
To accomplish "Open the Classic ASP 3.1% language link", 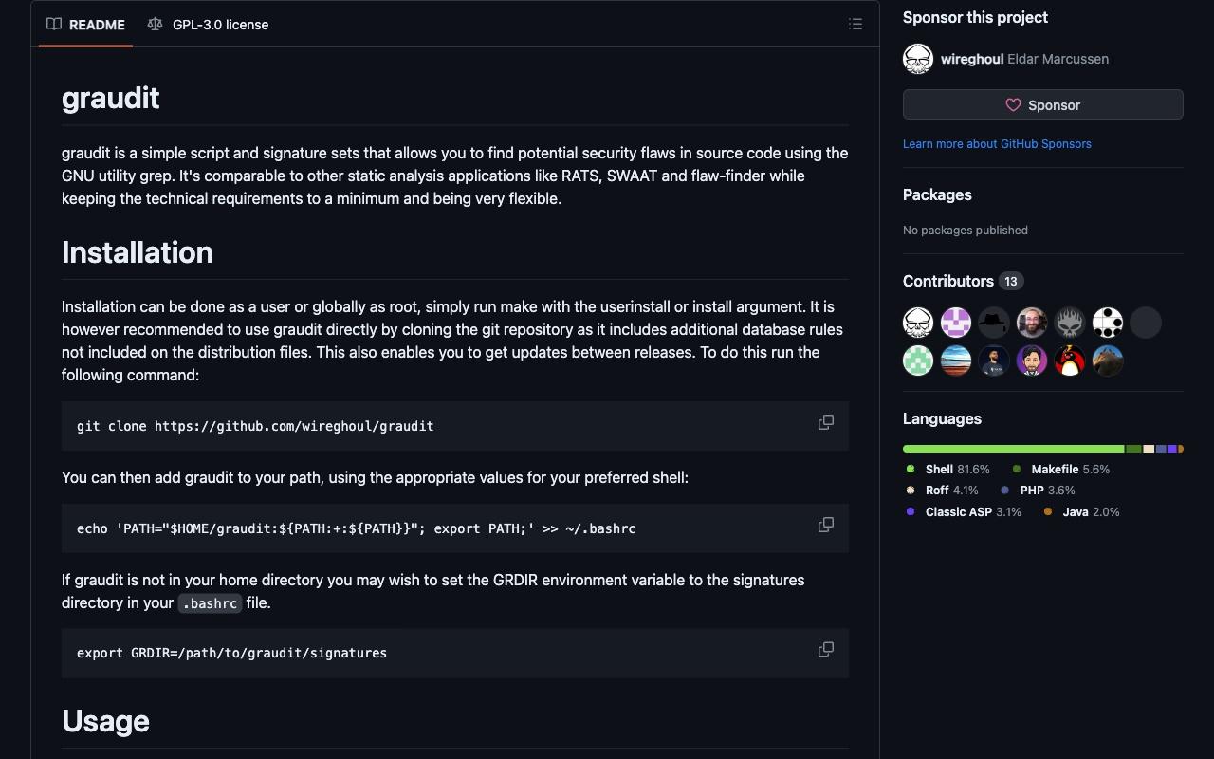I will 964,512.
